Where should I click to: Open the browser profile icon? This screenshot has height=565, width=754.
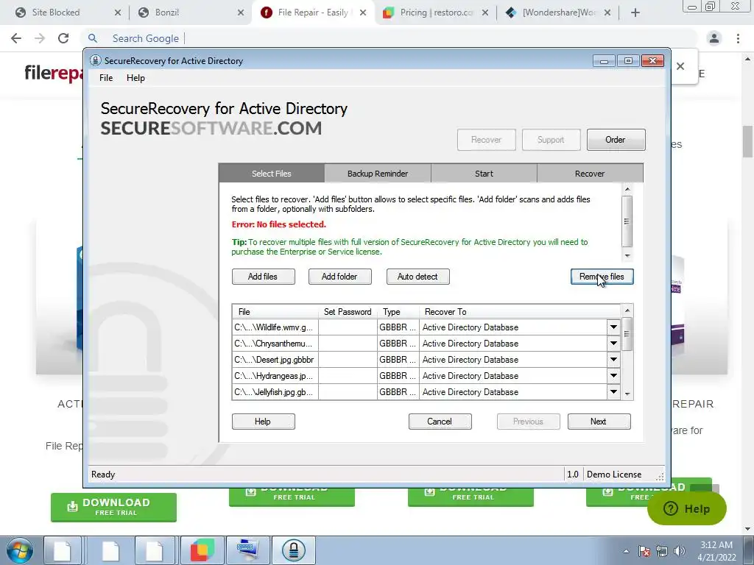pyautogui.click(x=714, y=38)
